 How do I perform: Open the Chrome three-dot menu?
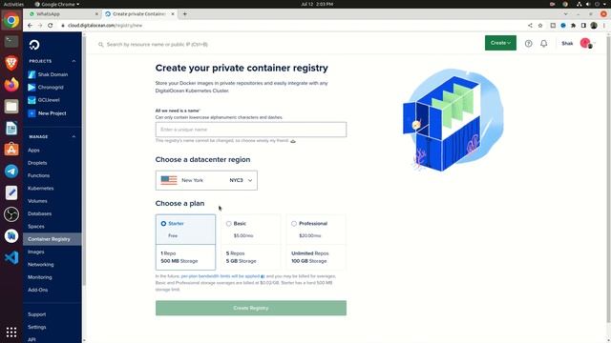tap(604, 26)
